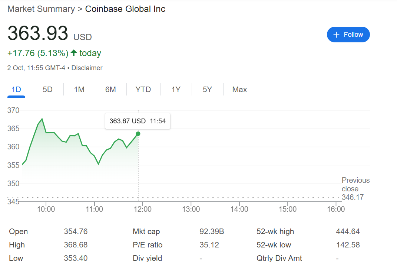Click the chart peak near 368
Viewport: 397px width, 269px height.
coord(42,119)
